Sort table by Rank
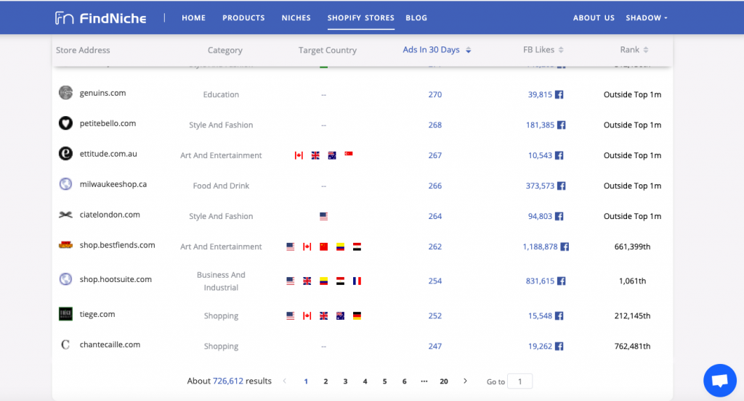Image resolution: width=744 pixels, height=401 pixels. pyautogui.click(x=634, y=50)
